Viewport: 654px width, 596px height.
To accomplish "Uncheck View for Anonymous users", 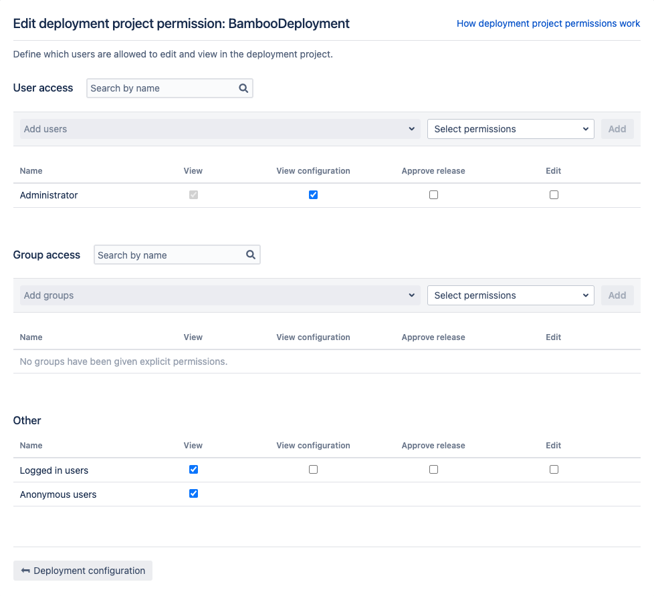I will (x=193, y=494).
